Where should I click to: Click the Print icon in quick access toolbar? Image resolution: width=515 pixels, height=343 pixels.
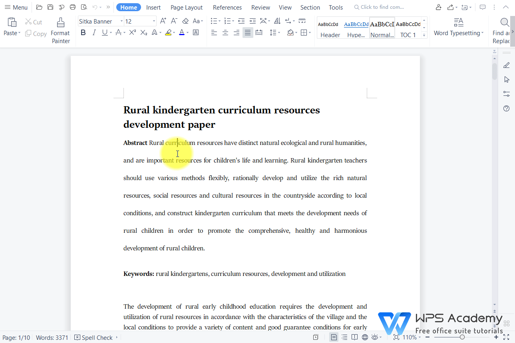click(72, 7)
